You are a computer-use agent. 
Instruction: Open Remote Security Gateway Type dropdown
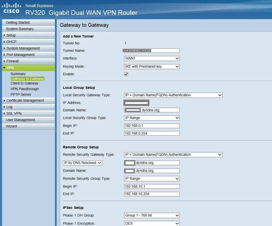point(173,155)
